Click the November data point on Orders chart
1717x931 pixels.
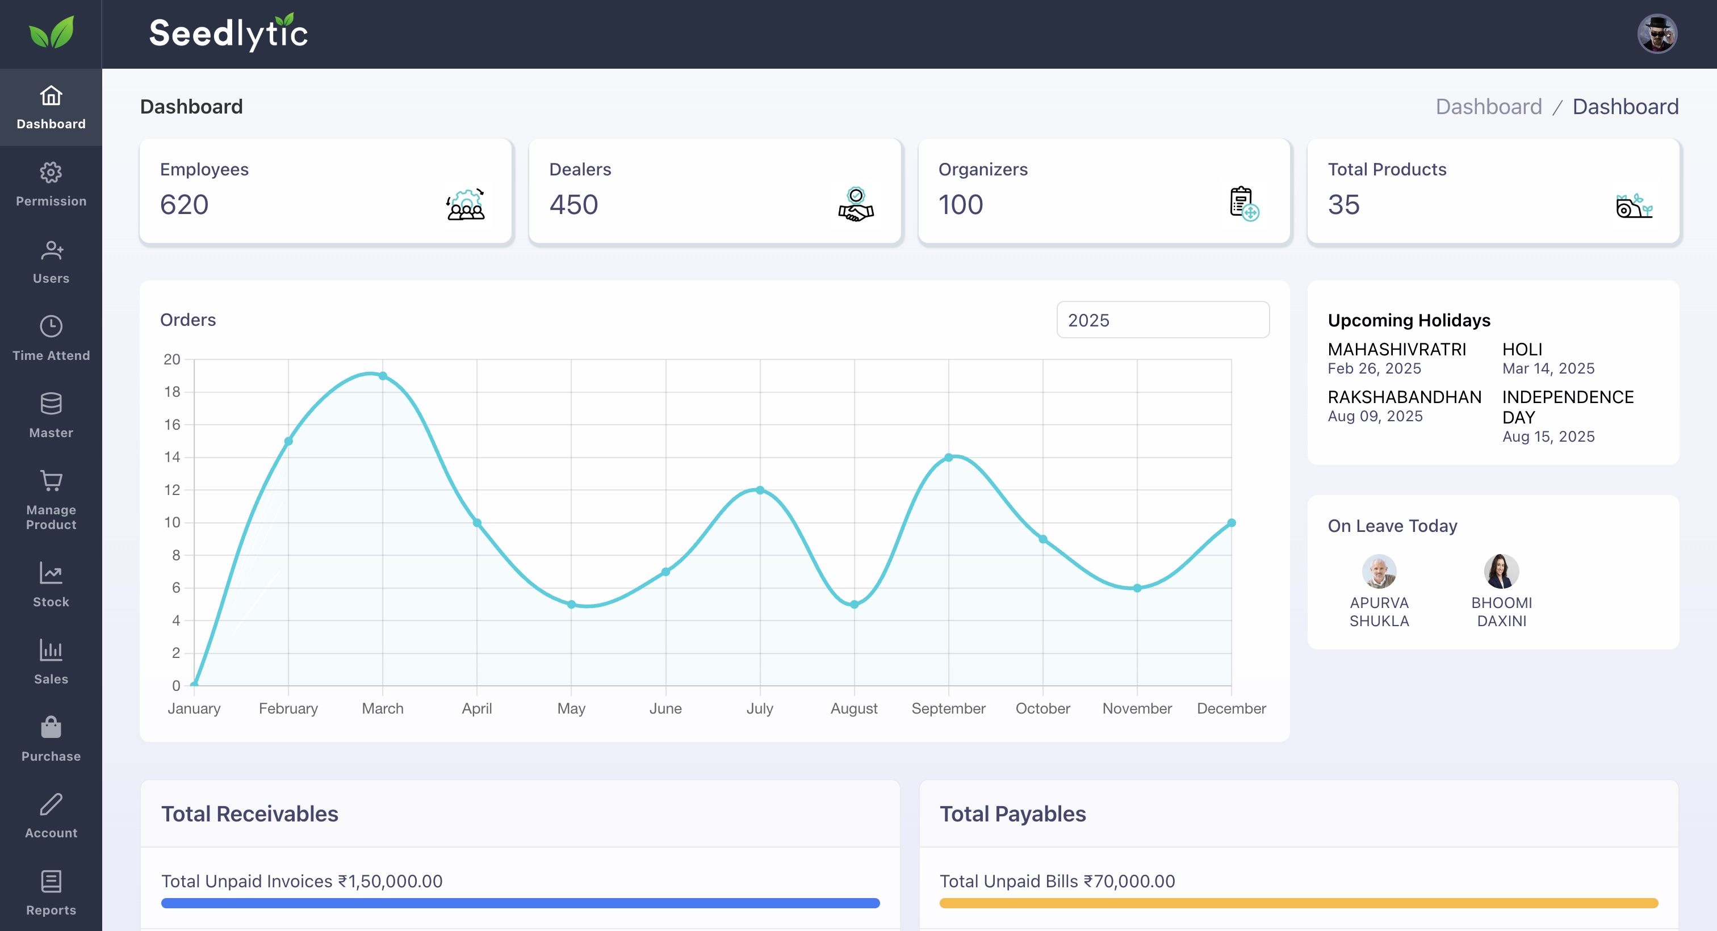coord(1137,588)
